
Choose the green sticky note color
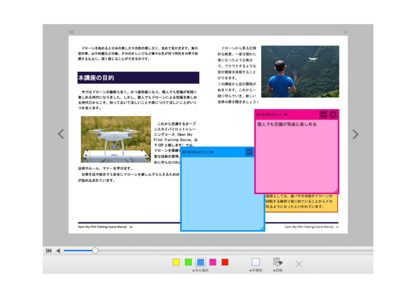click(x=188, y=262)
